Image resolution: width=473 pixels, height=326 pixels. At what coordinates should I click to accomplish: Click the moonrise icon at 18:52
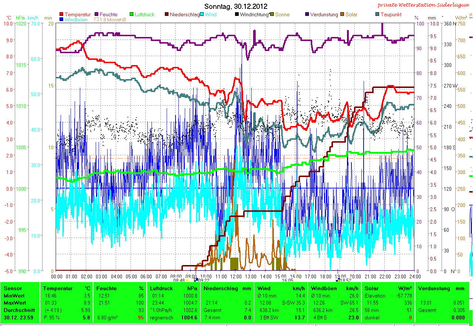pyautogui.click(x=338, y=280)
